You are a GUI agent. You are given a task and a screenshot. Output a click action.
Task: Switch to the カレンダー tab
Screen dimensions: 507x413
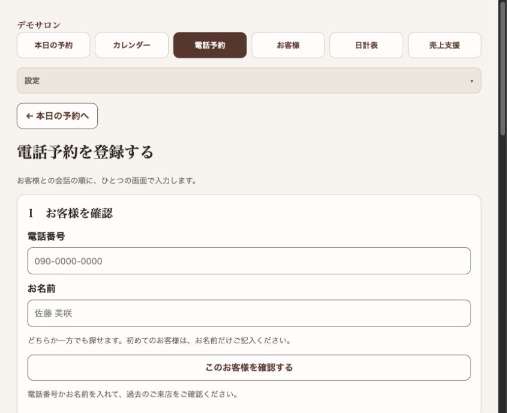[131, 45]
